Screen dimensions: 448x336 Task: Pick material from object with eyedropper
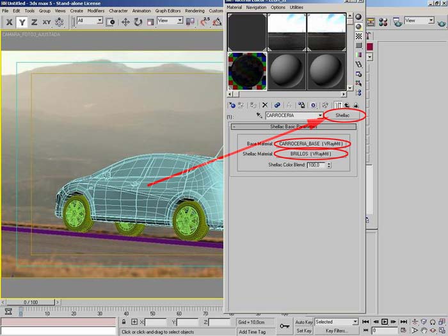click(259, 116)
